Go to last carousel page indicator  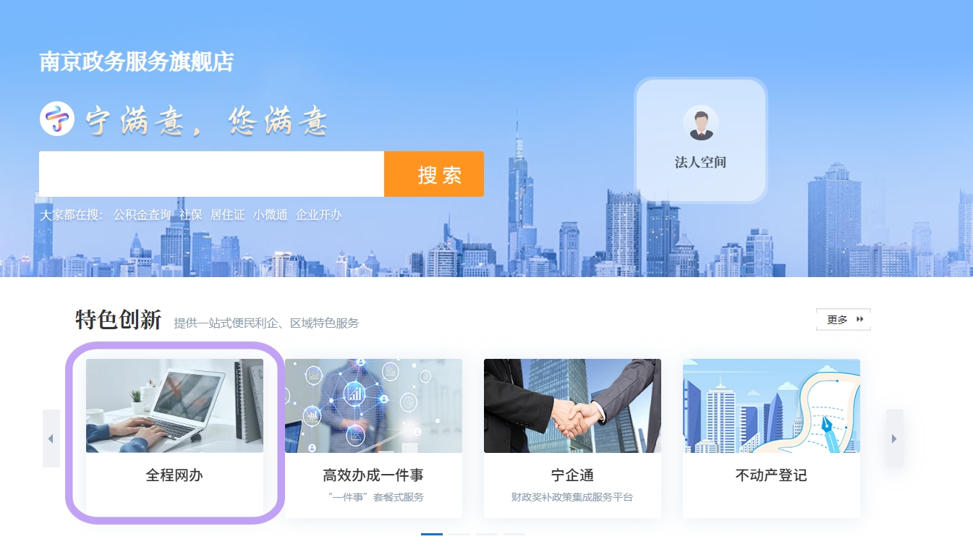(514, 534)
